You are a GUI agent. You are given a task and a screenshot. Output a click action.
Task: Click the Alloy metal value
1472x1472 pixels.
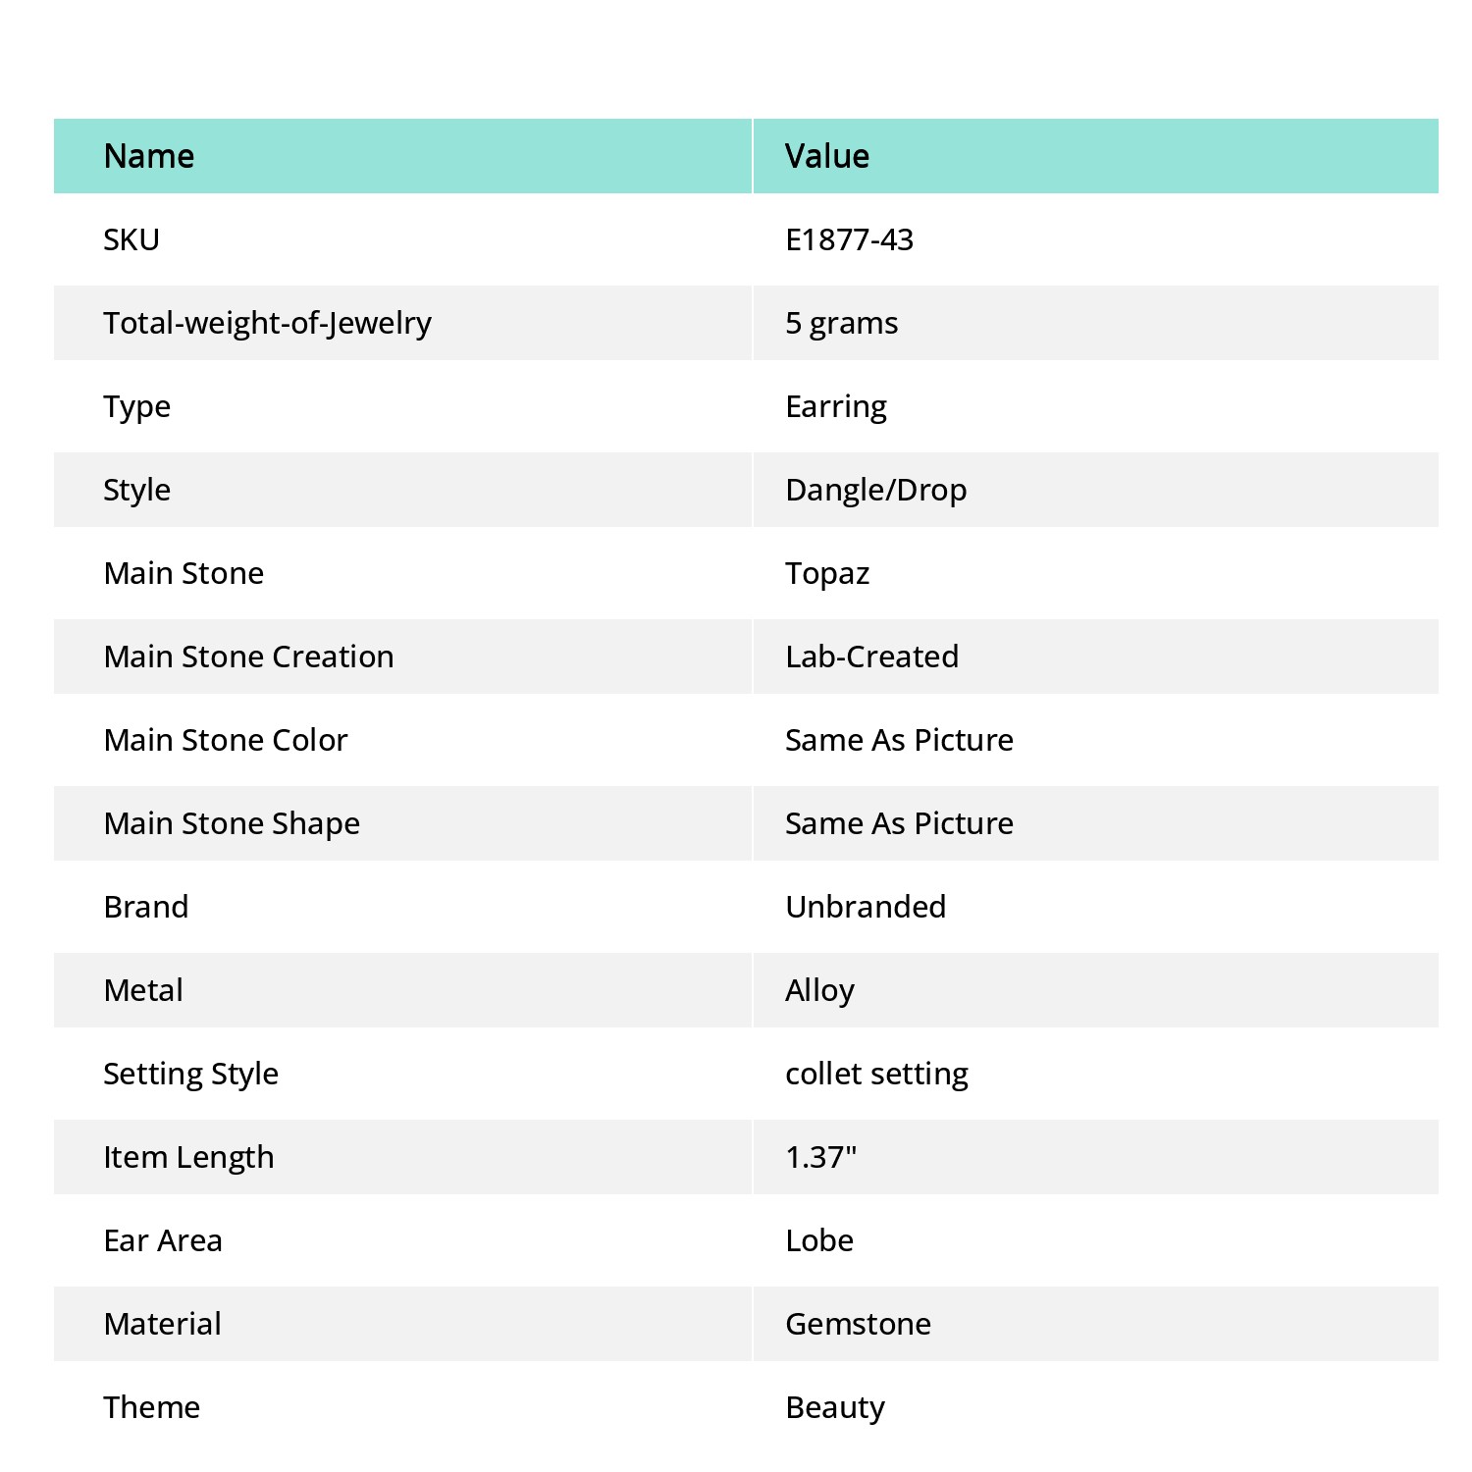click(819, 990)
